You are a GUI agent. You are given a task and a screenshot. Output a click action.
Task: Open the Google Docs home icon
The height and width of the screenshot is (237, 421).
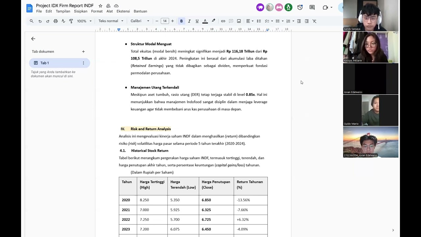pos(29,8)
